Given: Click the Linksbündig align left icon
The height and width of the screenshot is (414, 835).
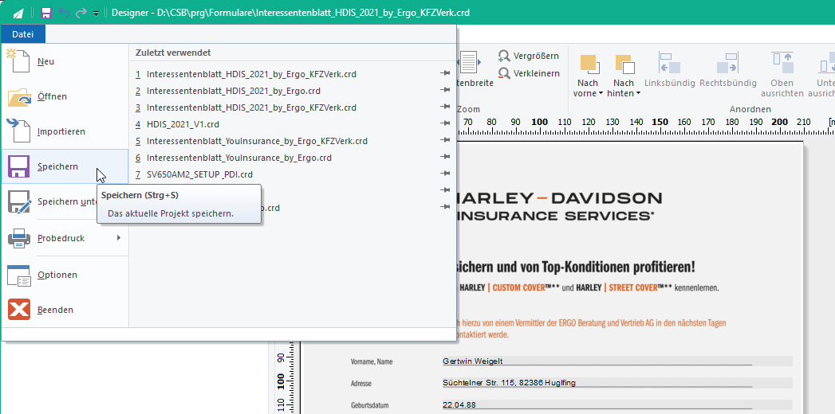Looking at the screenshot, I should [669, 62].
